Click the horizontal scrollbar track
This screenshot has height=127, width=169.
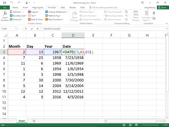coord(135,121)
